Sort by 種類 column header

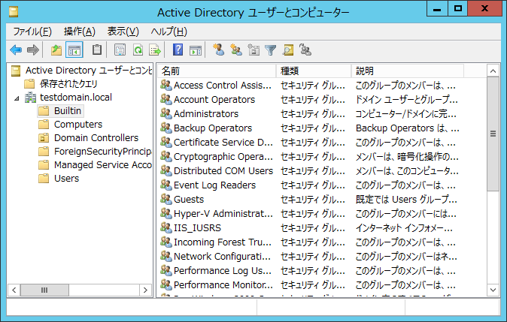click(314, 71)
